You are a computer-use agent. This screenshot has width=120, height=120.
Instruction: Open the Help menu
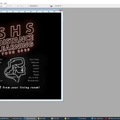click(5, 3)
